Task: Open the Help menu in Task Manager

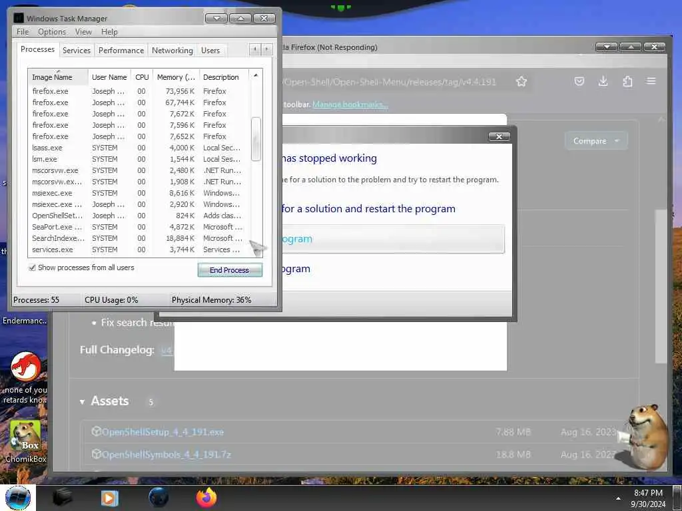Action: click(x=109, y=32)
